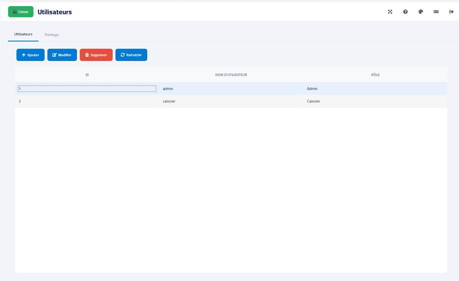The width and height of the screenshot is (459, 281).
Task: Select the Utilisateurs tab
Action: point(23,34)
